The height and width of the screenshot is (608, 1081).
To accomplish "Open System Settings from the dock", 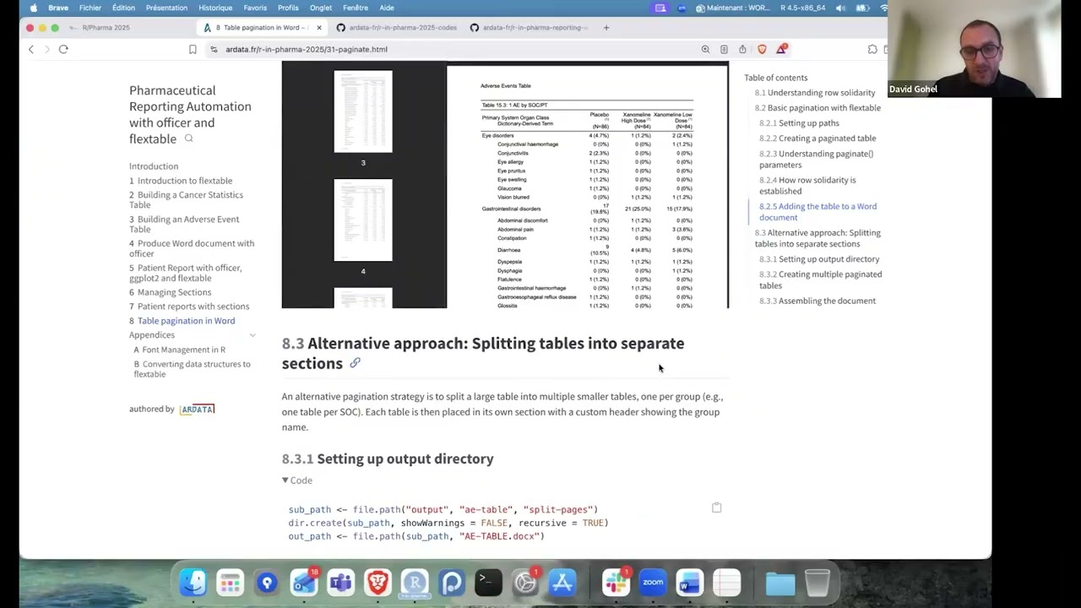I will 525,583.
